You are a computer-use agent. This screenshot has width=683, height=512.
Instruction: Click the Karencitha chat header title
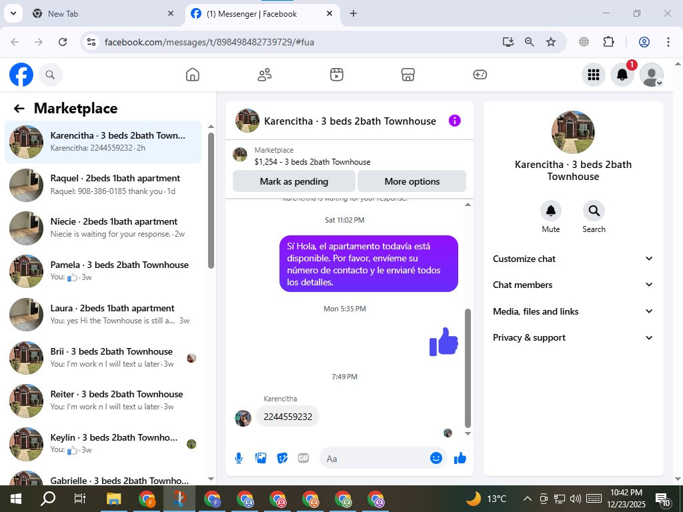click(350, 121)
